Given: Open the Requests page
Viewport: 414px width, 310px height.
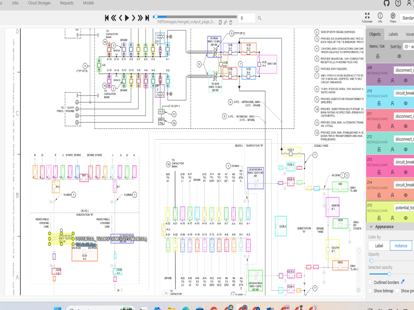Looking at the screenshot, I should (67, 3).
